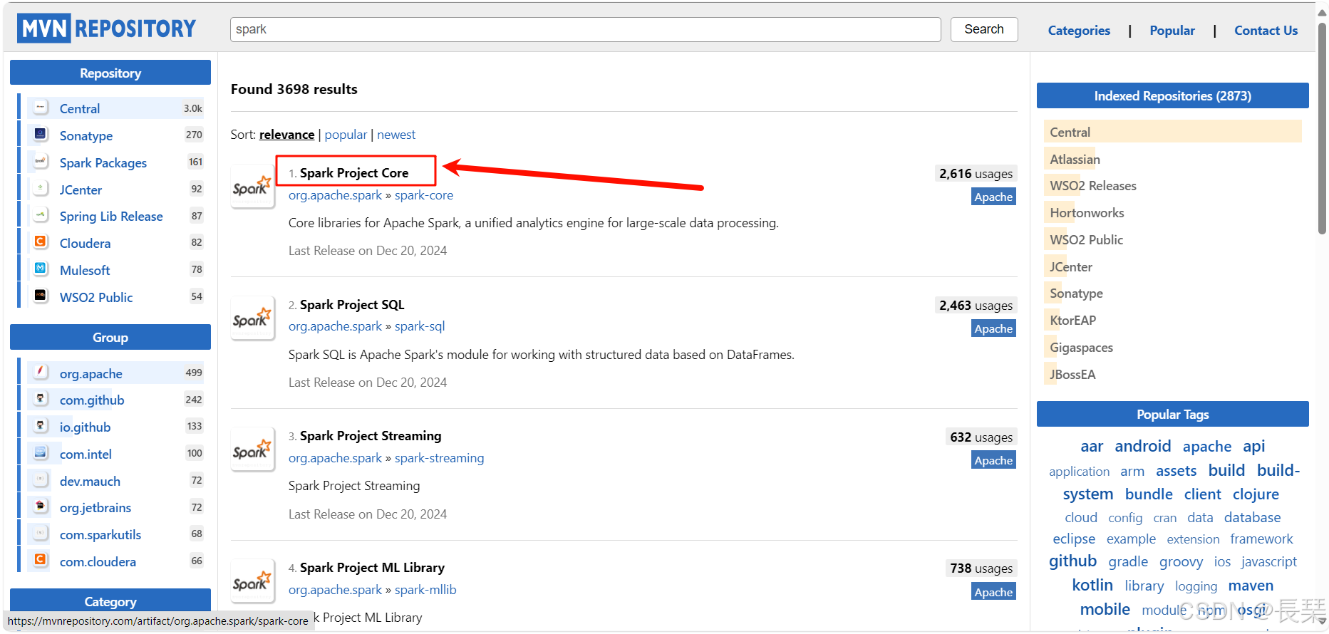This screenshot has height=634, width=1329.
Task: Click 632 usages for Spark Project Streaming
Action: [981, 437]
